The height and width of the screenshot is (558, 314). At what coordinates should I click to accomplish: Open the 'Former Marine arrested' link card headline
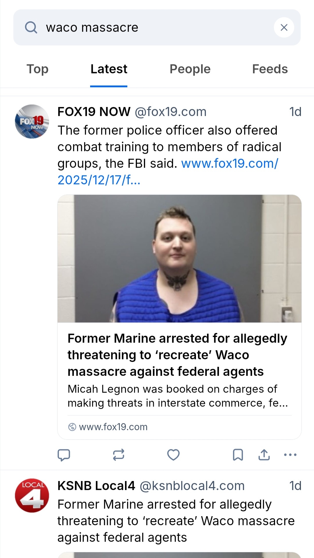pyautogui.click(x=177, y=355)
